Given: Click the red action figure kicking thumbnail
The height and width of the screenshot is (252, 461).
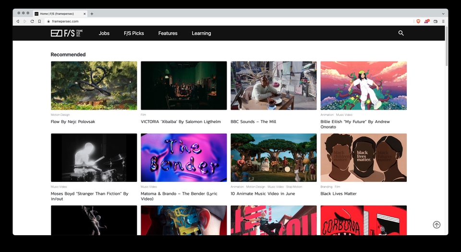Looking at the screenshot, I should tap(274, 220).
